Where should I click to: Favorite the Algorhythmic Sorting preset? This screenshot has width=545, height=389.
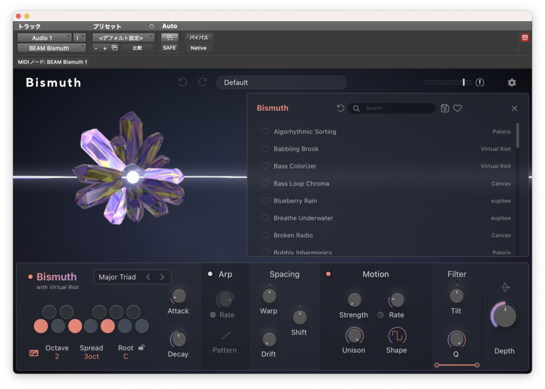click(x=265, y=132)
